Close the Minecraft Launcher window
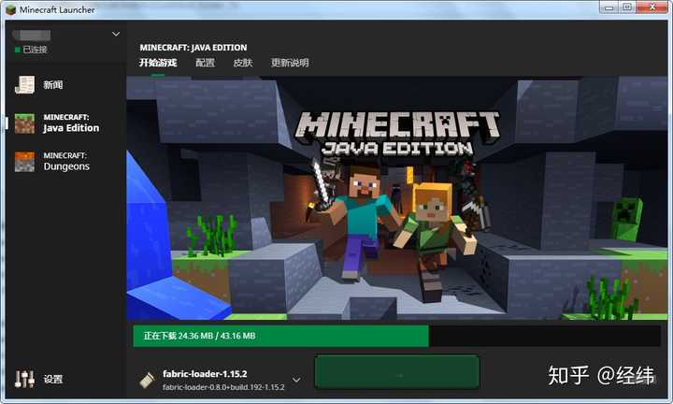The image size is (673, 404). tap(652, 7)
